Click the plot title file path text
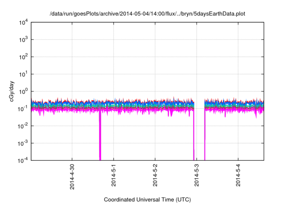Screen dimensions: 291x204 pos(147,14)
